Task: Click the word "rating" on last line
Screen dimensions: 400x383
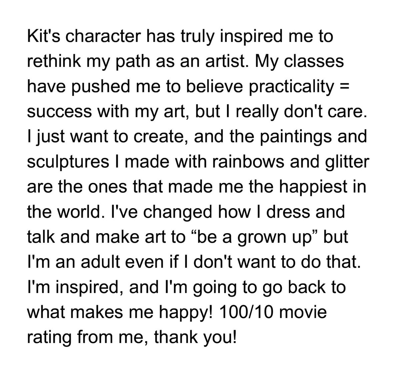Action: [x=46, y=340]
